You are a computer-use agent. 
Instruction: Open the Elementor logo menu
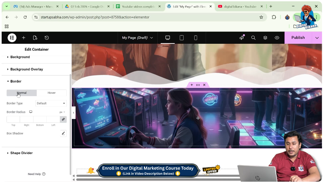(12, 38)
